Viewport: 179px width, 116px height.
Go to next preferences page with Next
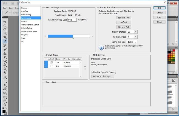159,22
